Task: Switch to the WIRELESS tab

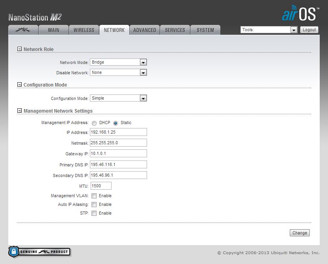Action: [84, 30]
